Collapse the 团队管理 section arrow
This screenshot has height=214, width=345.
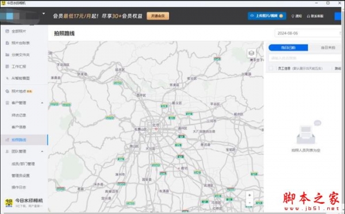42,151
